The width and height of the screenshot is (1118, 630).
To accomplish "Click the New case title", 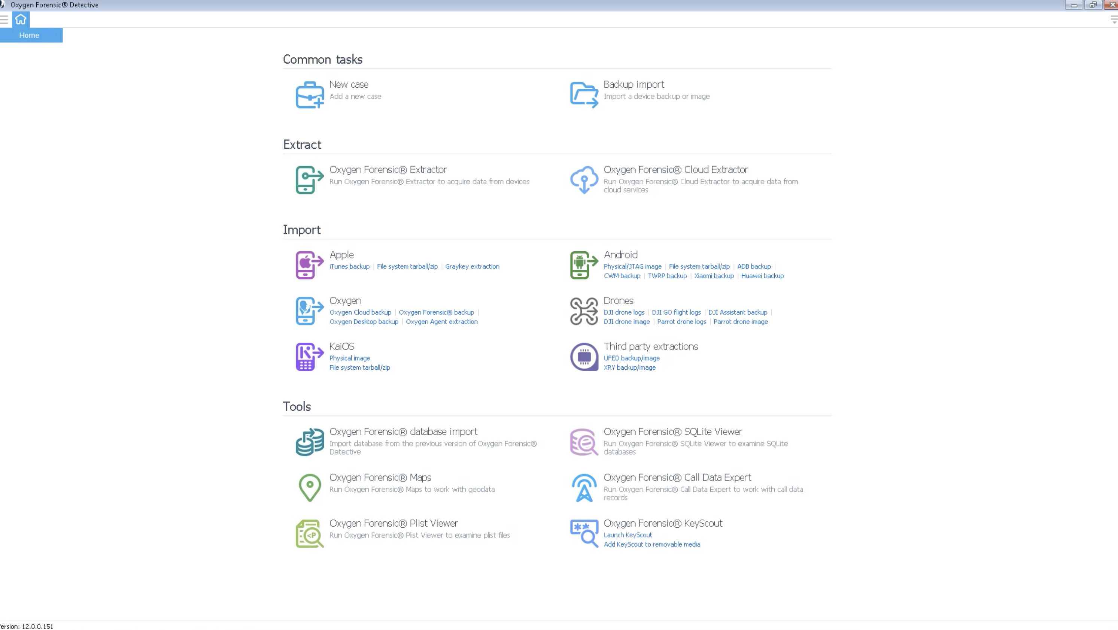I will (x=349, y=84).
